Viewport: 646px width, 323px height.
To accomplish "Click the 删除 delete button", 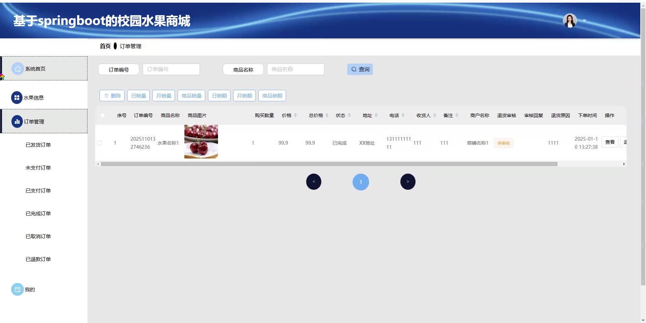I will coord(112,96).
